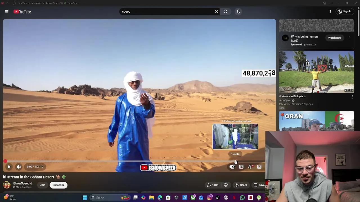Viewport: 360px width, 202px height.
Task: Open YouTube's top-right more options menu
Action: pos(330,12)
